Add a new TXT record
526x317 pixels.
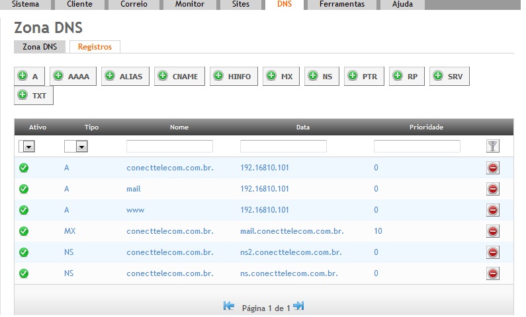click(34, 95)
